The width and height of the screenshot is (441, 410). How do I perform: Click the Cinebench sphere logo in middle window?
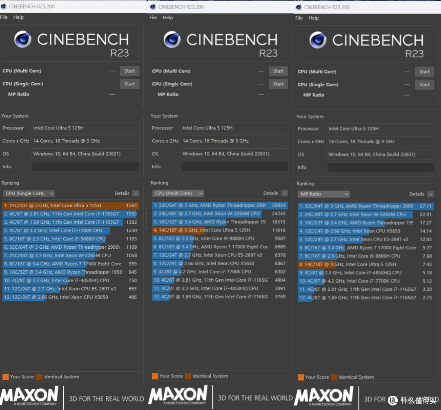point(172,39)
